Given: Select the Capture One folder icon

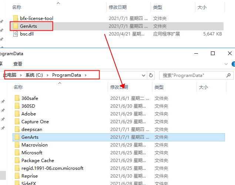Looking at the screenshot, I should pyautogui.click(x=17, y=122).
